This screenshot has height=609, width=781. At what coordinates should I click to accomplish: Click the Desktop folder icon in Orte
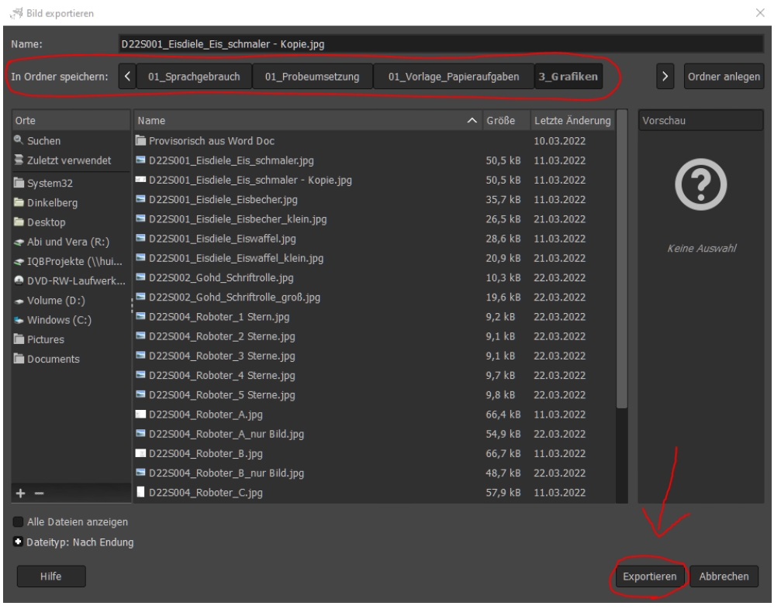click(19, 222)
